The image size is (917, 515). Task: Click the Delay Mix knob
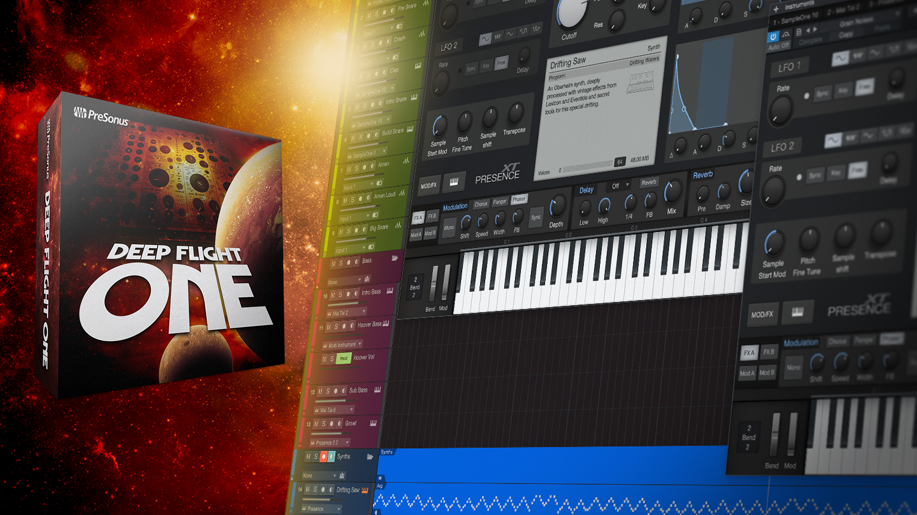[x=672, y=192]
